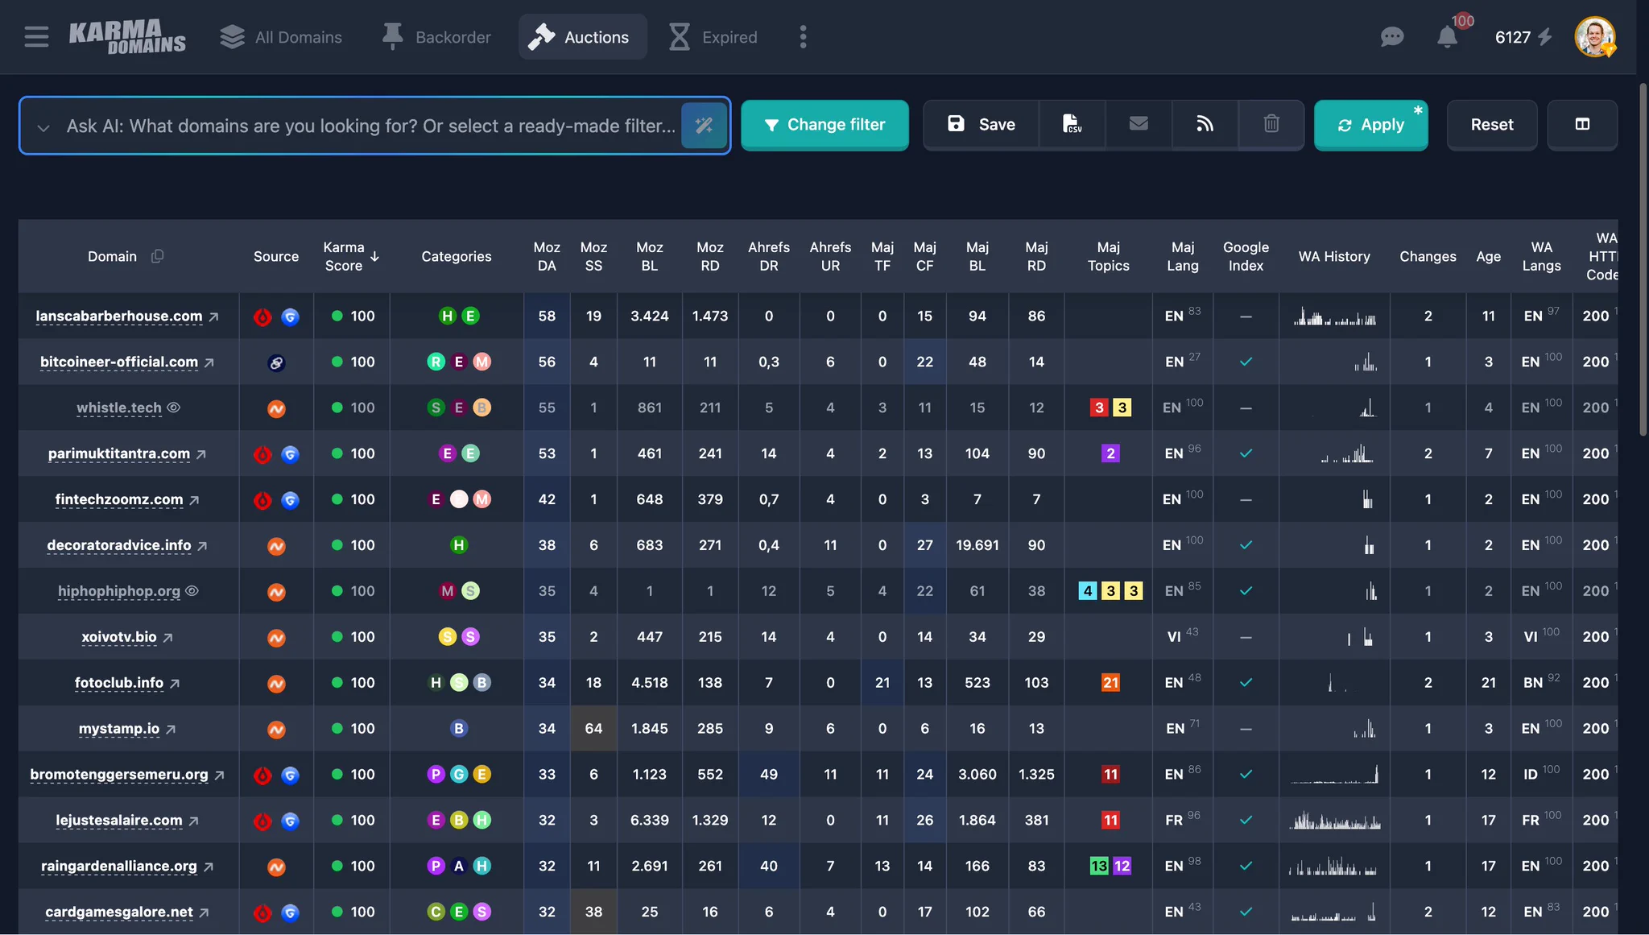
Task: Expand the ready-made filter dropdown chevron
Action: click(x=43, y=127)
